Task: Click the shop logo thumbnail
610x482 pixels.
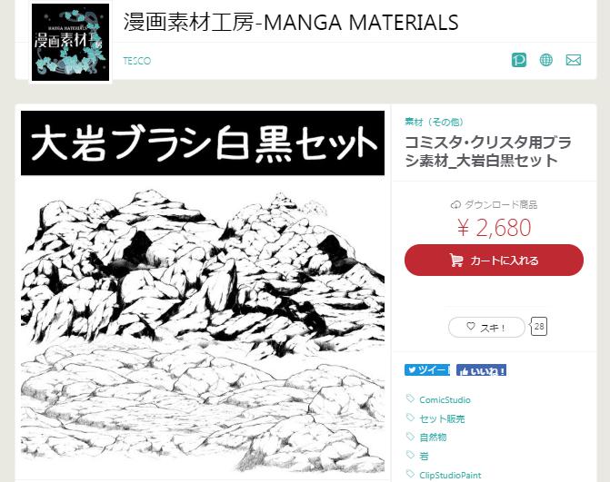Action: (70, 43)
